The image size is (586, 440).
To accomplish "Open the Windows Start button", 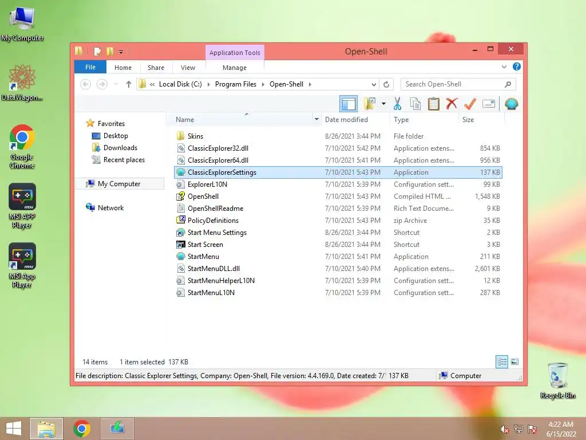I will (x=14, y=429).
